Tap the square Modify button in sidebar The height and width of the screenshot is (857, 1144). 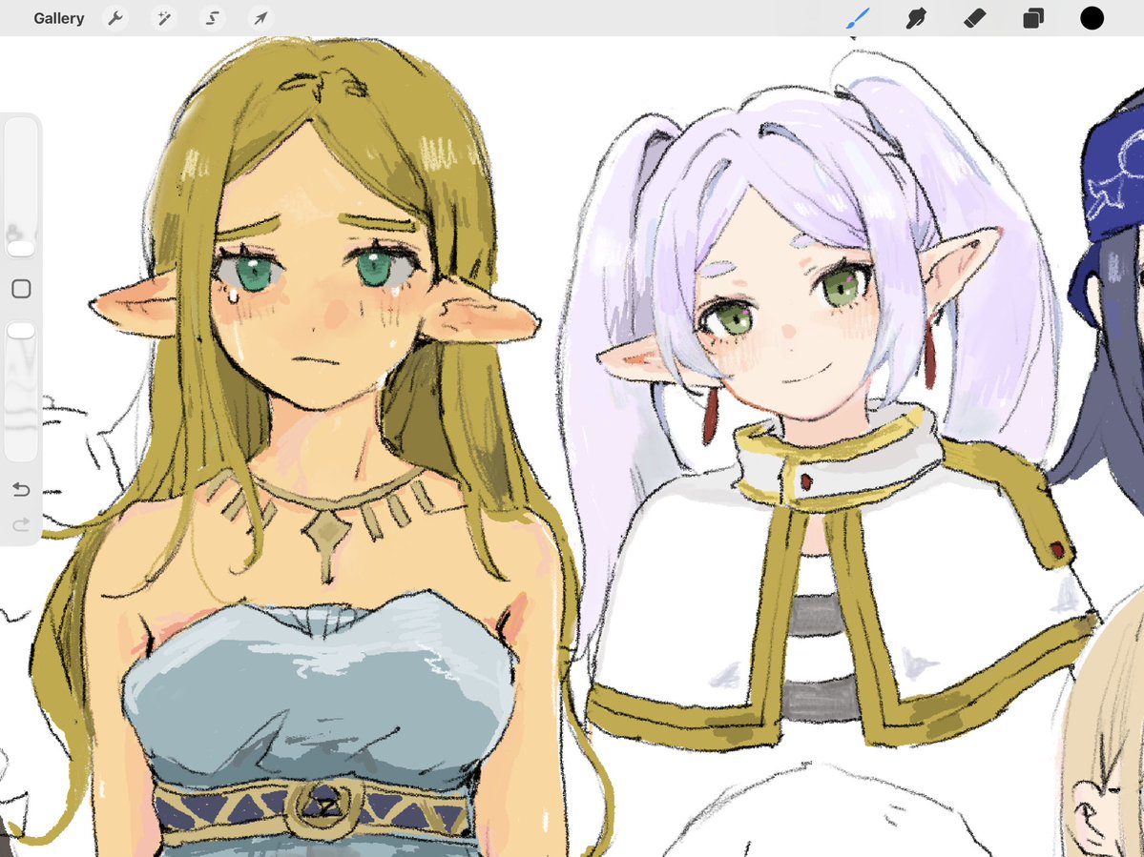(21, 289)
